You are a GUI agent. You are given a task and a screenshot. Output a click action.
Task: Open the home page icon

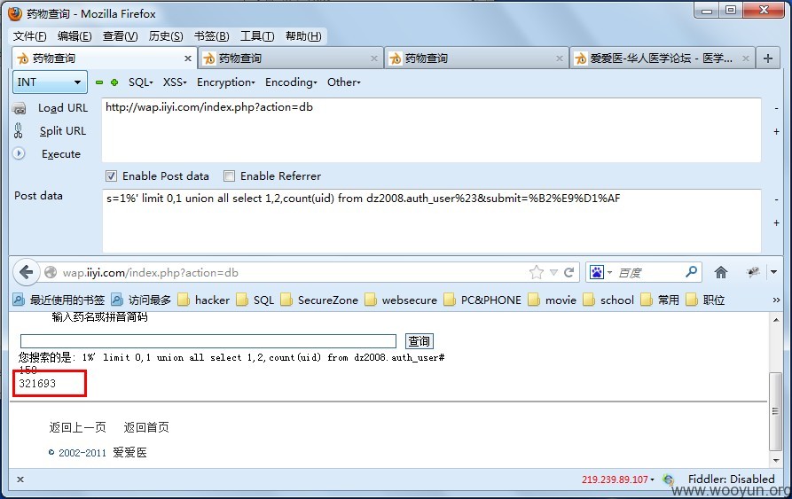721,272
